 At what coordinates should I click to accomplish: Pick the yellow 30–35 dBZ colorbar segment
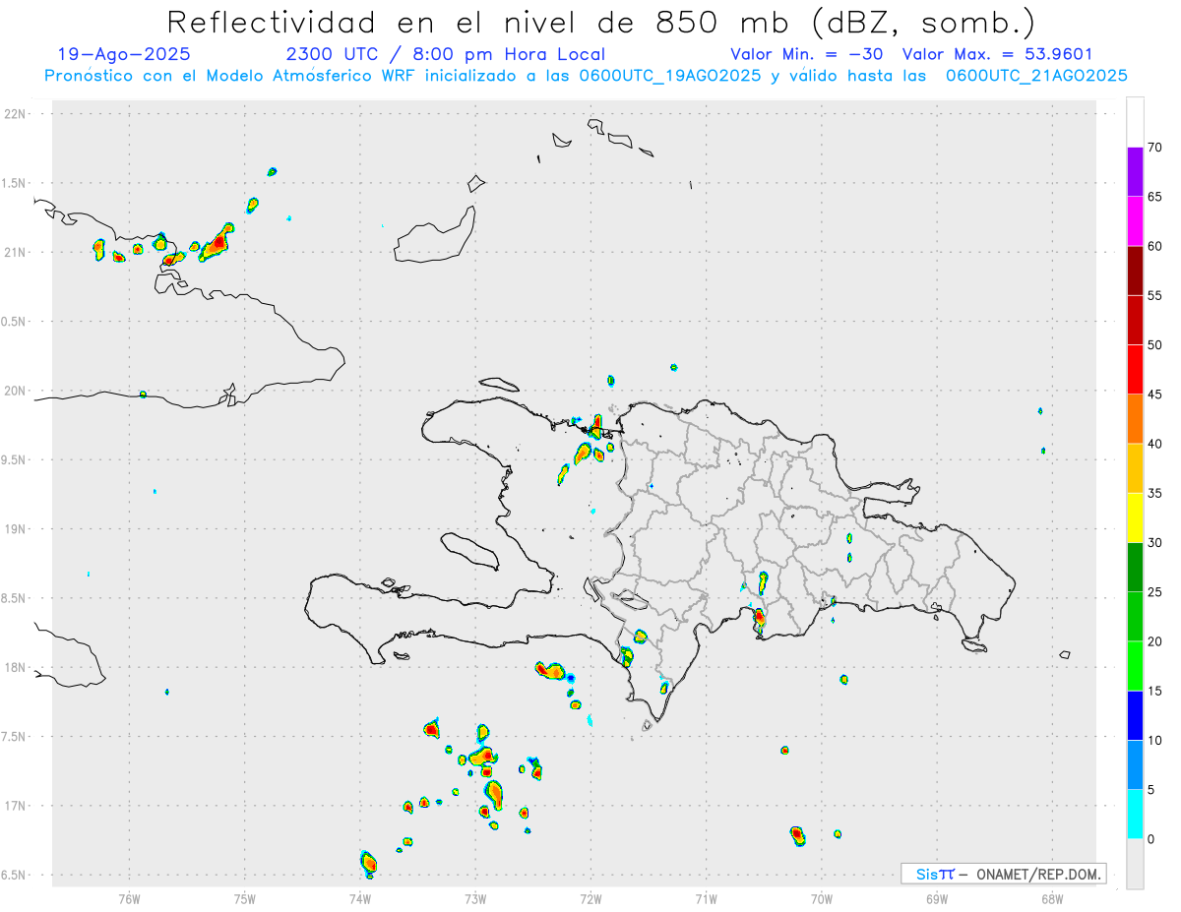pyautogui.click(x=1135, y=517)
